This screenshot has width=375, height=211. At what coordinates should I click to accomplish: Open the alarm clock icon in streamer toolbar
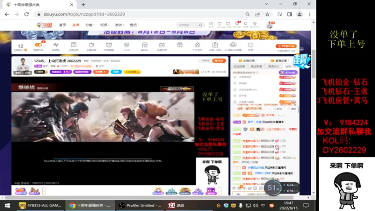tap(109, 46)
